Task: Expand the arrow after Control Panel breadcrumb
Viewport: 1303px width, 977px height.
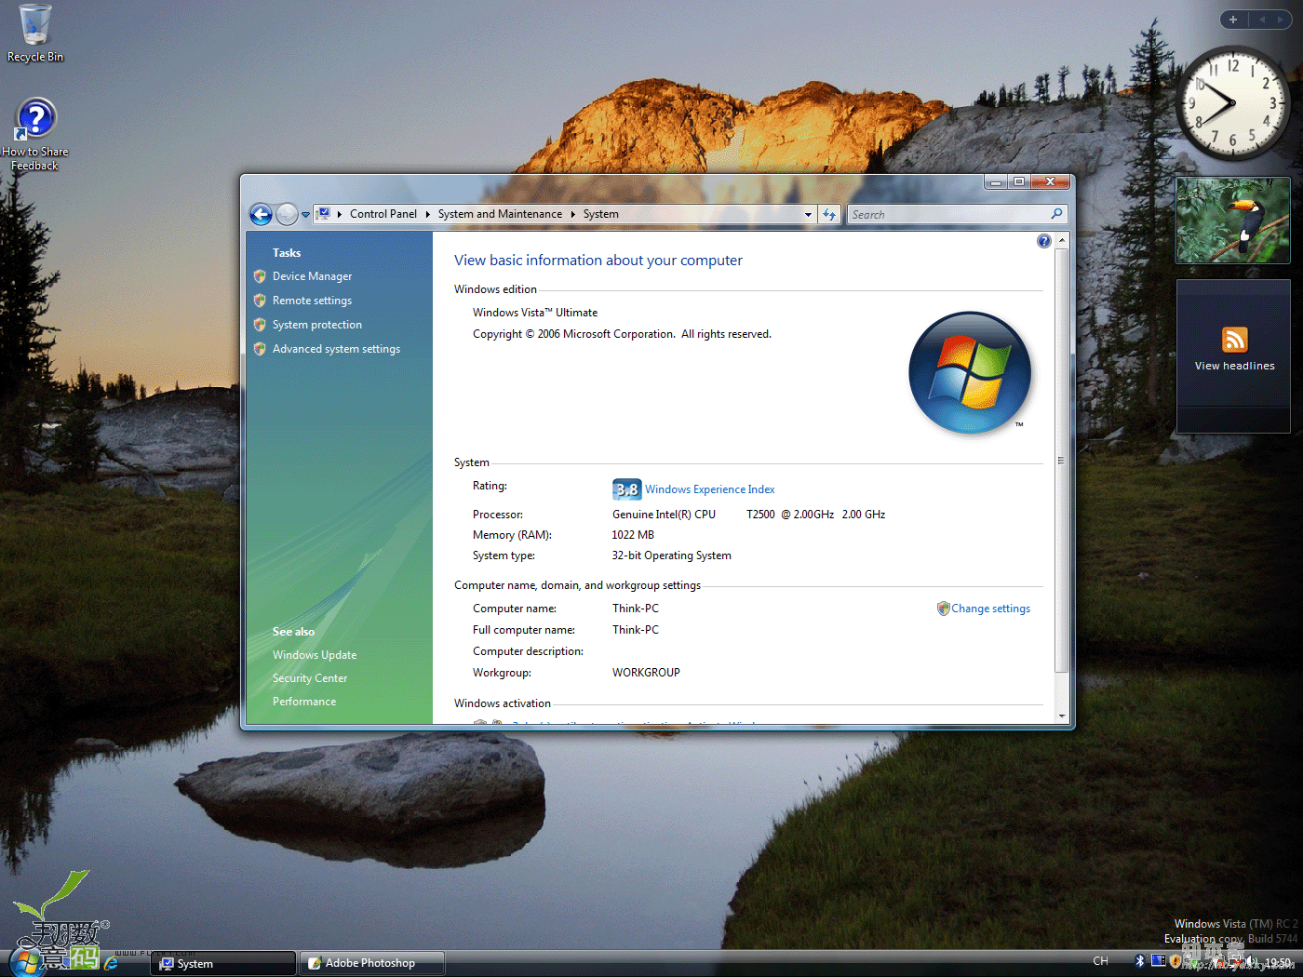Action: (427, 214)
